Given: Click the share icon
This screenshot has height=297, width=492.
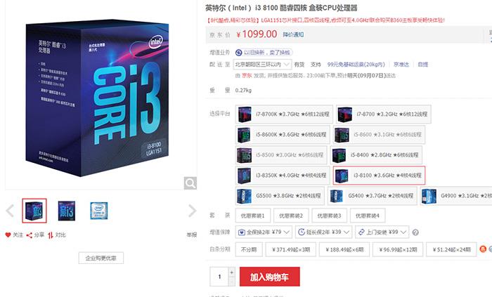Looking at the screenshot, I should [30, 235].
